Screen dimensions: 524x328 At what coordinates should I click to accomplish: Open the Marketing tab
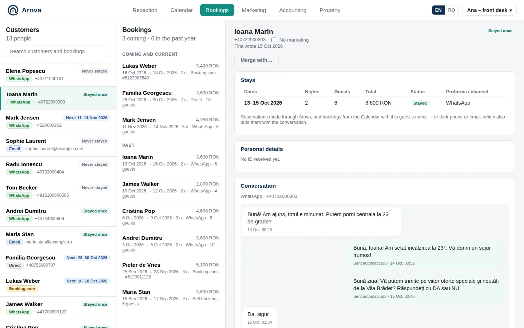point(254,10)
